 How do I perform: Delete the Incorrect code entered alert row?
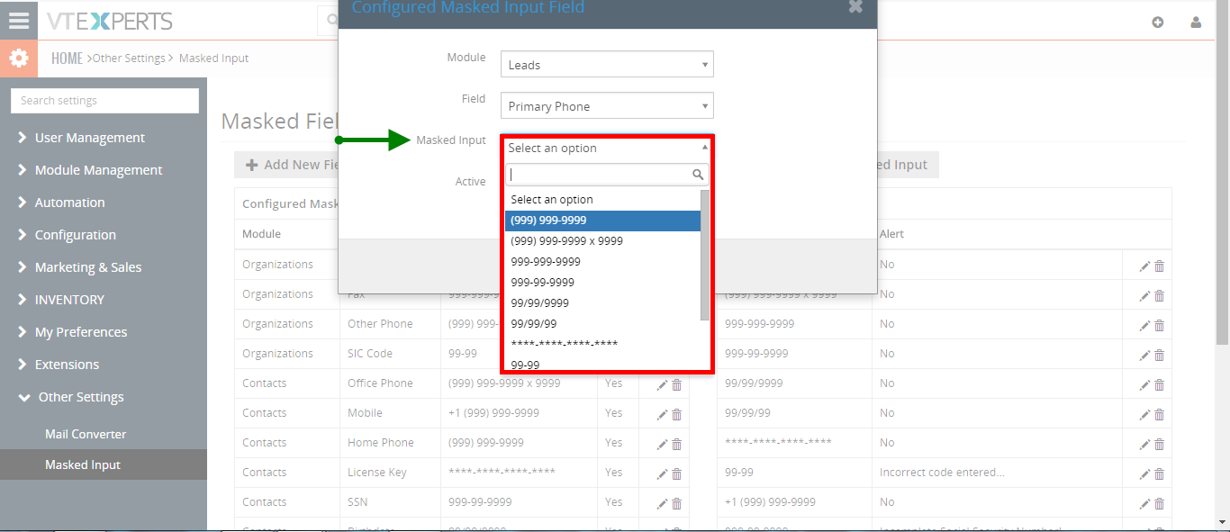[x=1160, y=473]
